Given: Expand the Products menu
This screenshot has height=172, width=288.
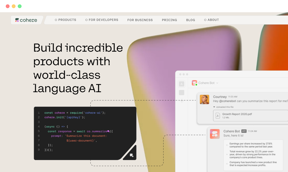Looking at the screenshot, I should [x=66, y=20].
